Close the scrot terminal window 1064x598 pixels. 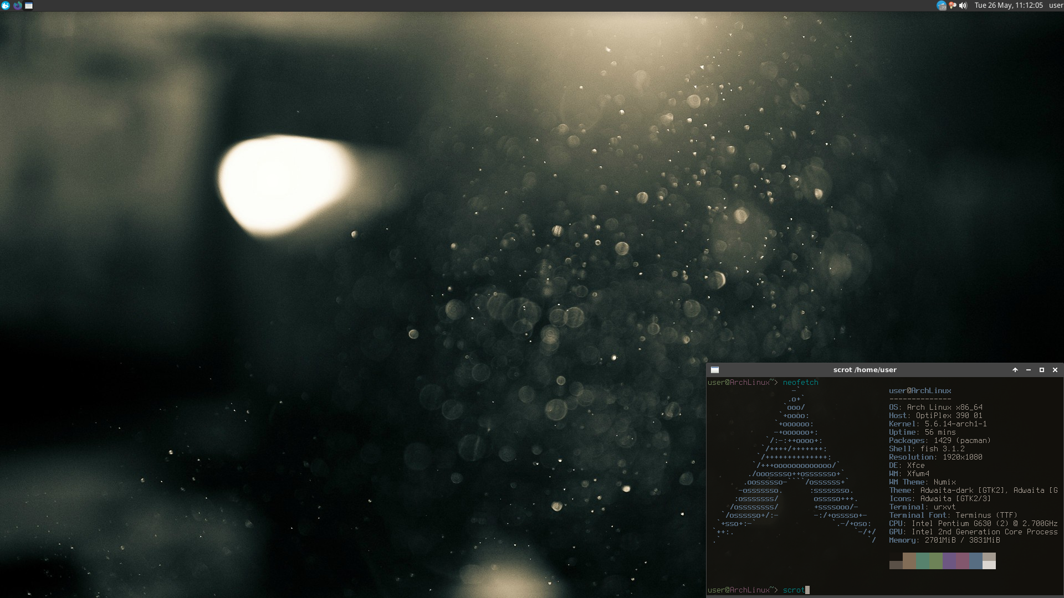1055,370
